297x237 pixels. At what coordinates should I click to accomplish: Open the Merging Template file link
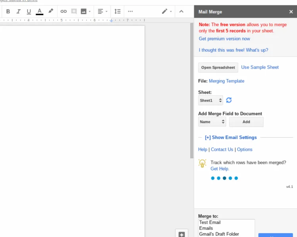tap(226, 81)
